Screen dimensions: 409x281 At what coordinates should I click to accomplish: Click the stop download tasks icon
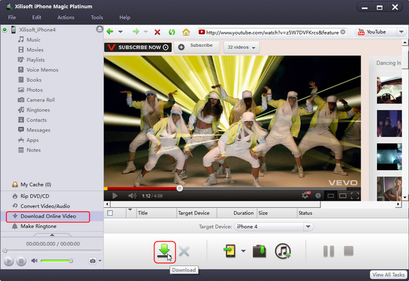click(x=348, y=251)
